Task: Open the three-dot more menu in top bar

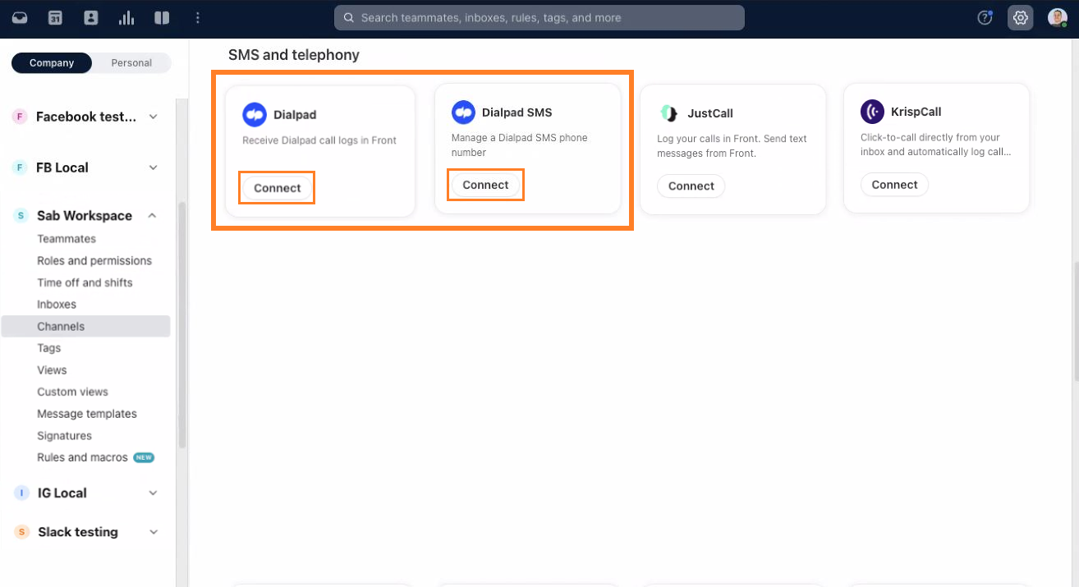Action: pyautogui.click(x=197, y=17)
